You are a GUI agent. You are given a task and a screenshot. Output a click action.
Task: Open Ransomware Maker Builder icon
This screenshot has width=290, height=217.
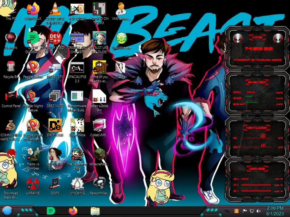(x=77, y=101)
